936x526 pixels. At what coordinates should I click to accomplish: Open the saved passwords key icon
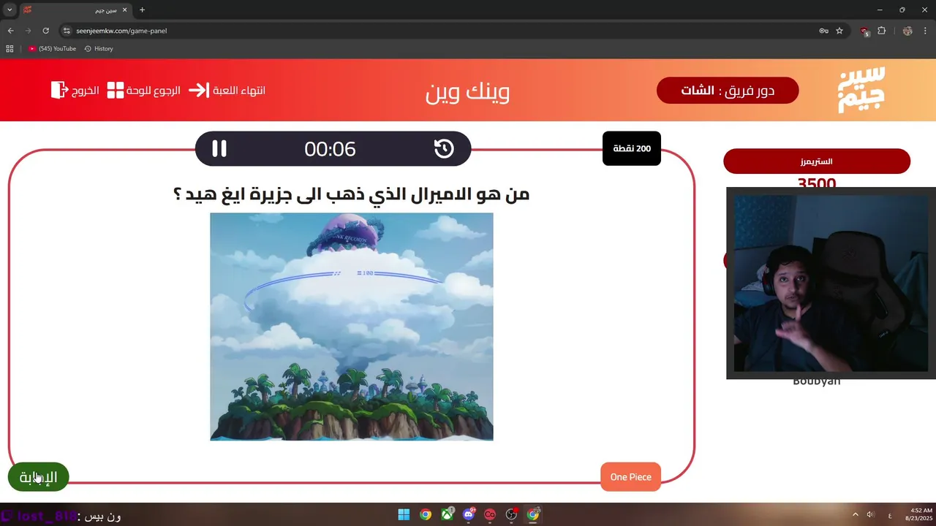823,31
